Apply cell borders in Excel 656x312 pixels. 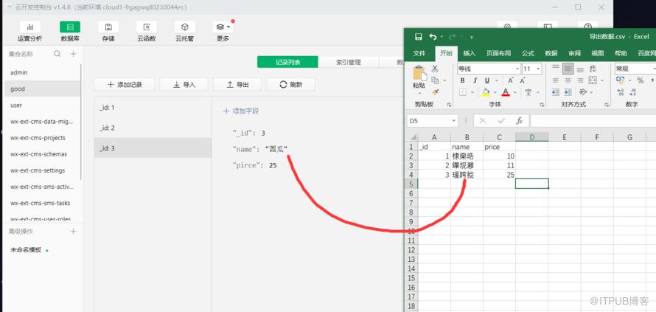click(x=463, y=92)
